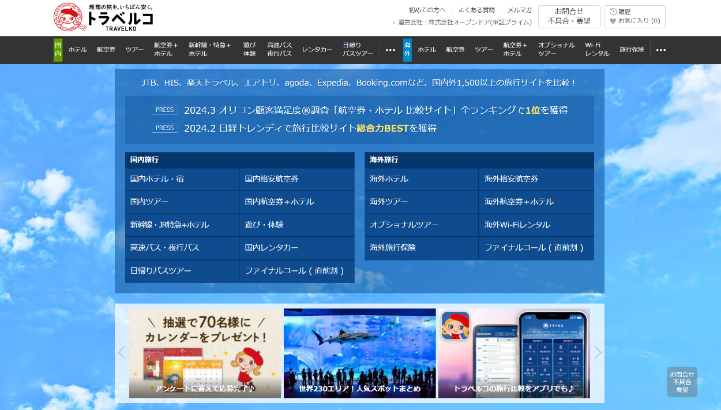Click the お問合せ 不具合・要望 header button

(x=569, y=16)
